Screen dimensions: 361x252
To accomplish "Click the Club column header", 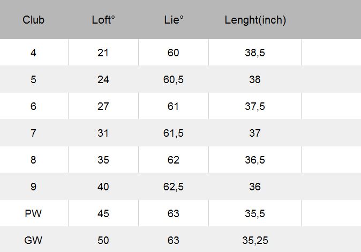I will (x=33, y=20).
